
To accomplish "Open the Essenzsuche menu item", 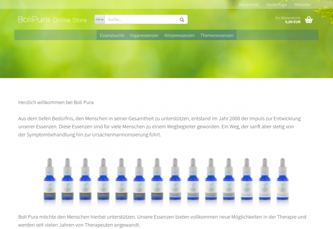I will coord(112,35).
